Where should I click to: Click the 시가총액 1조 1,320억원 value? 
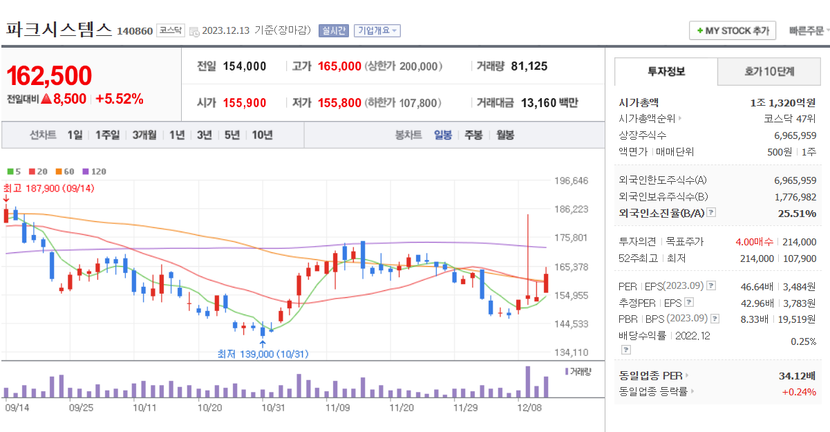pyautogui.click(x=783, y=102)
